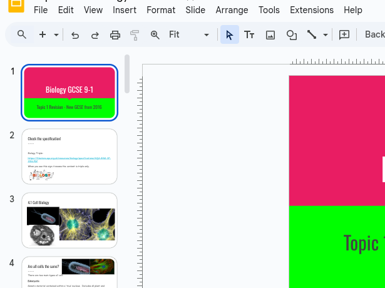Add a comment using the toolbar icon
This screenshot has height=288, width=385.
pos(344,35)
